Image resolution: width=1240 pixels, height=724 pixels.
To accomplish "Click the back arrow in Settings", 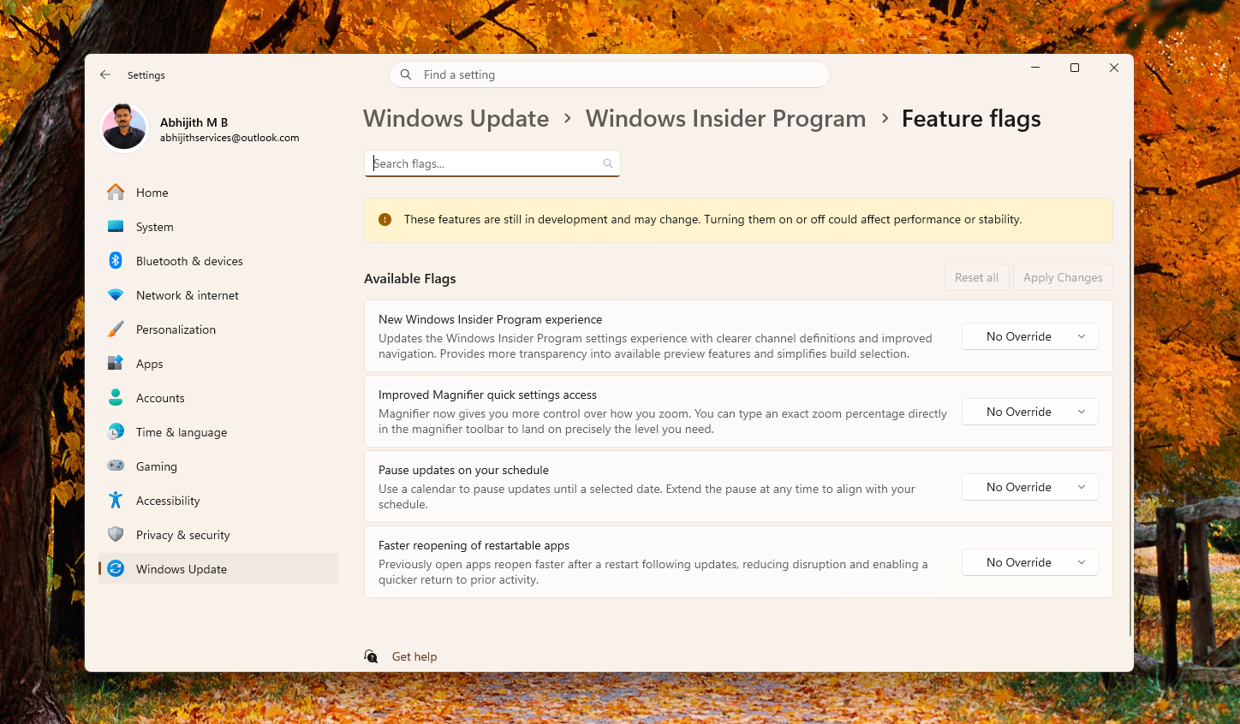I will point(105,74).
